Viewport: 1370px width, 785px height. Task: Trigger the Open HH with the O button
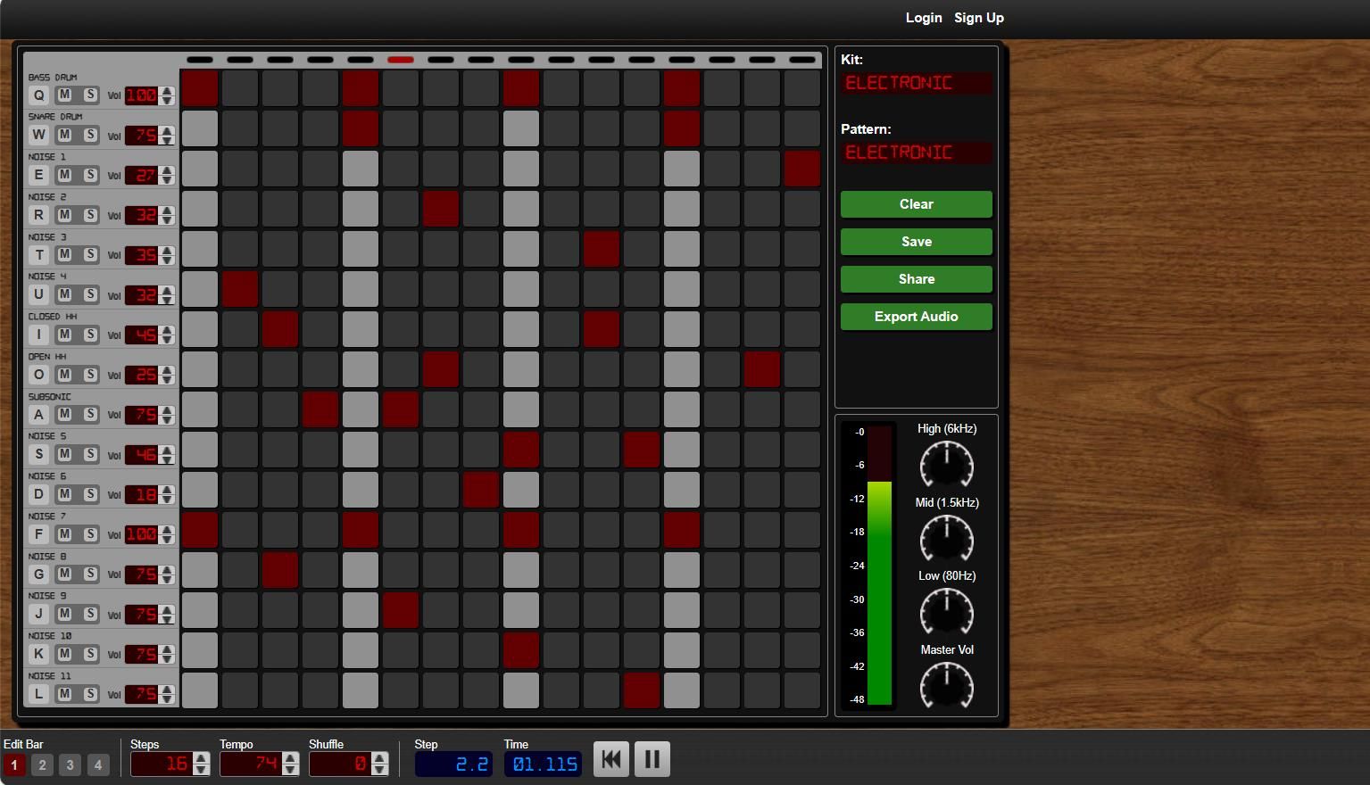38,375
